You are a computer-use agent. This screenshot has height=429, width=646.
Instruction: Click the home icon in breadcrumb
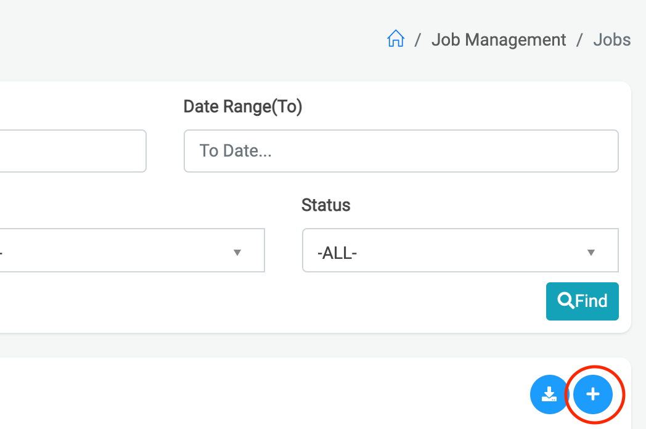click(x=395, y=39)
